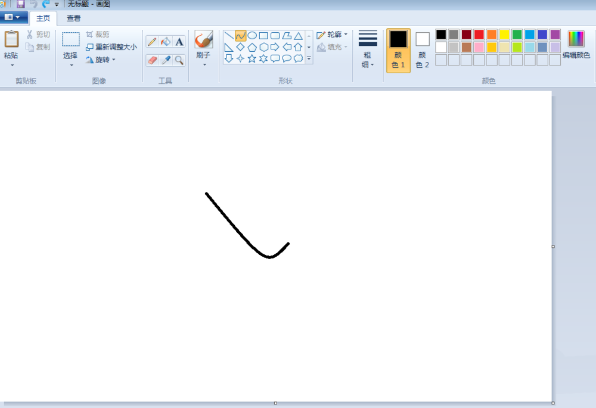Choose the Triangle shape
This screenshot has width=596, height=408.
click(299, 36)
